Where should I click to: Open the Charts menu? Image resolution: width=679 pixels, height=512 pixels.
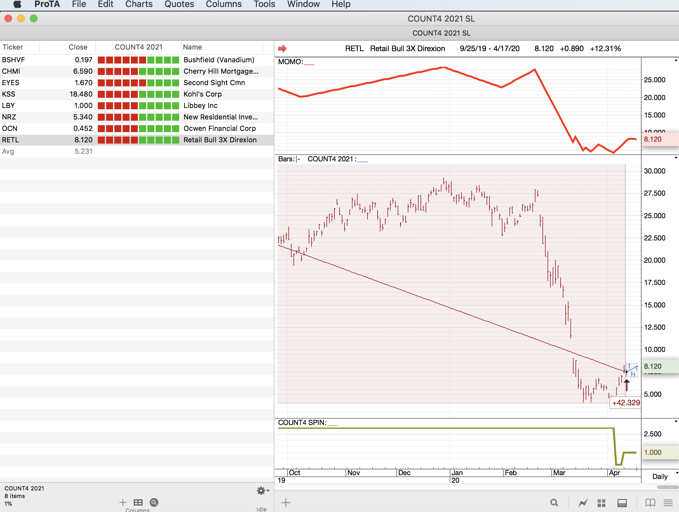(x=139, y=4)
